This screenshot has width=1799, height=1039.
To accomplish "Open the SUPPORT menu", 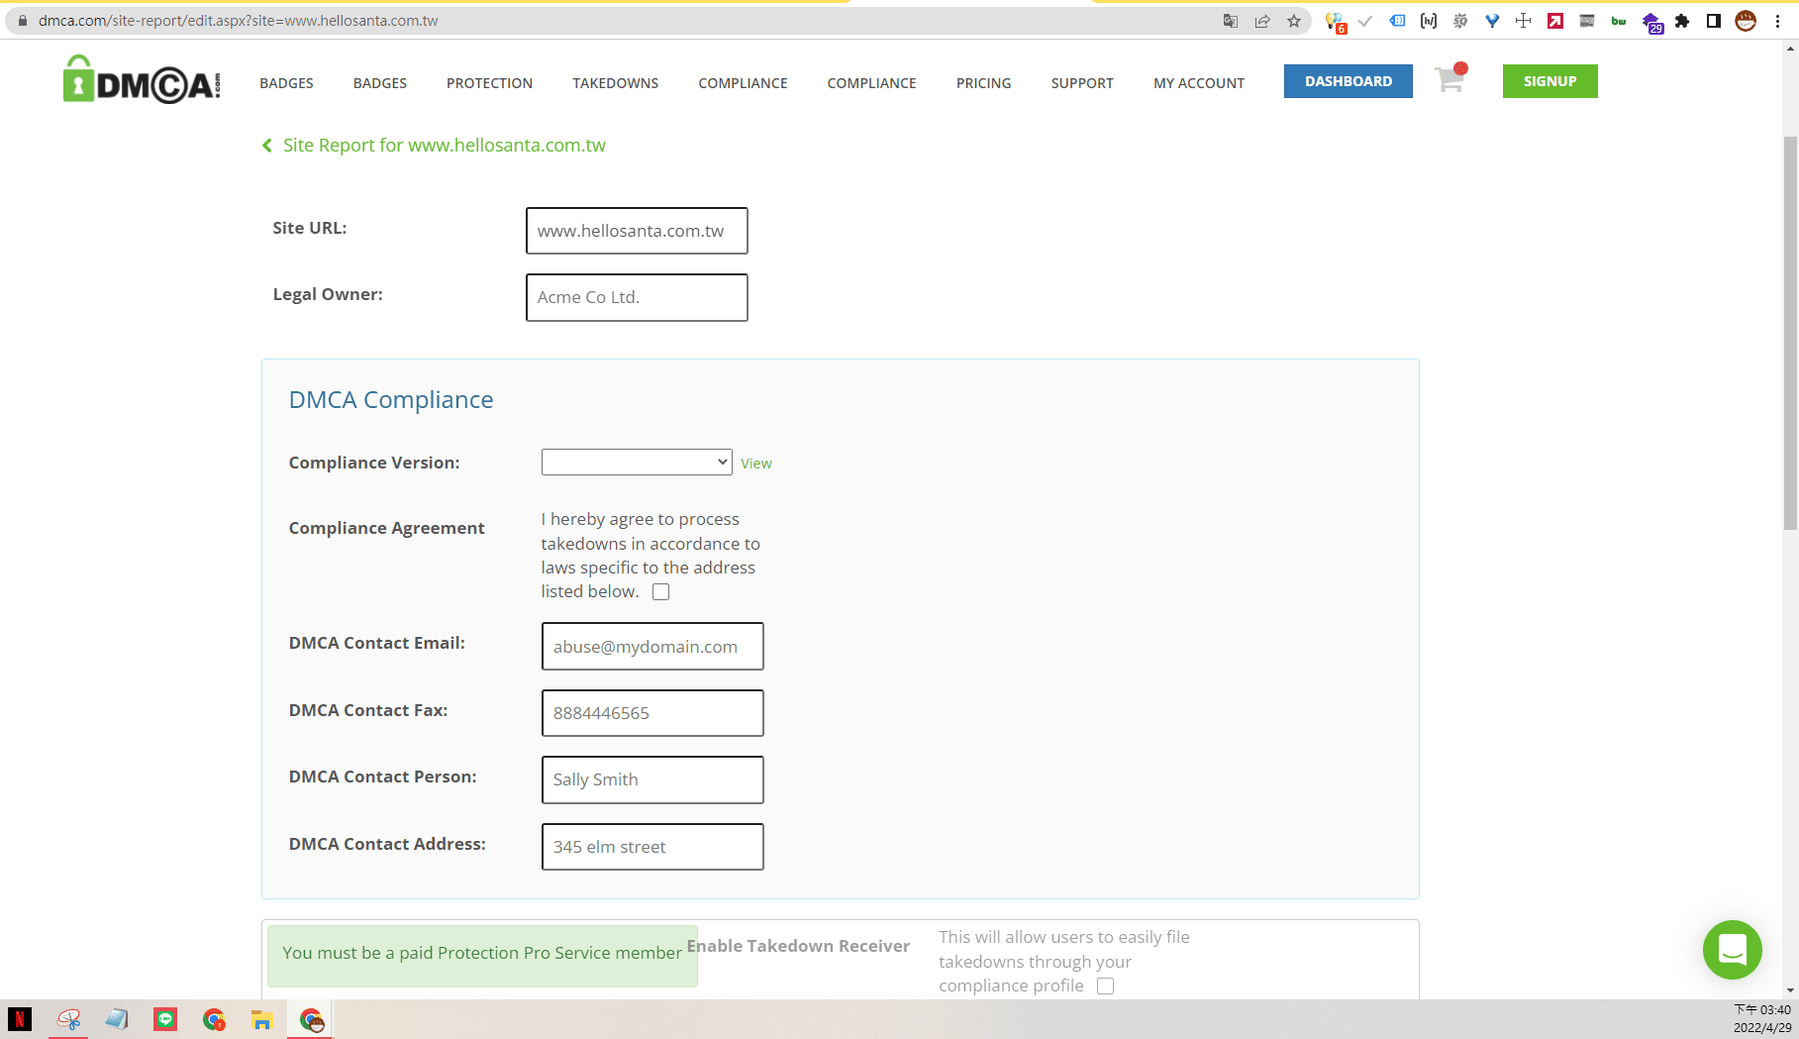I will pos(1082,83).
